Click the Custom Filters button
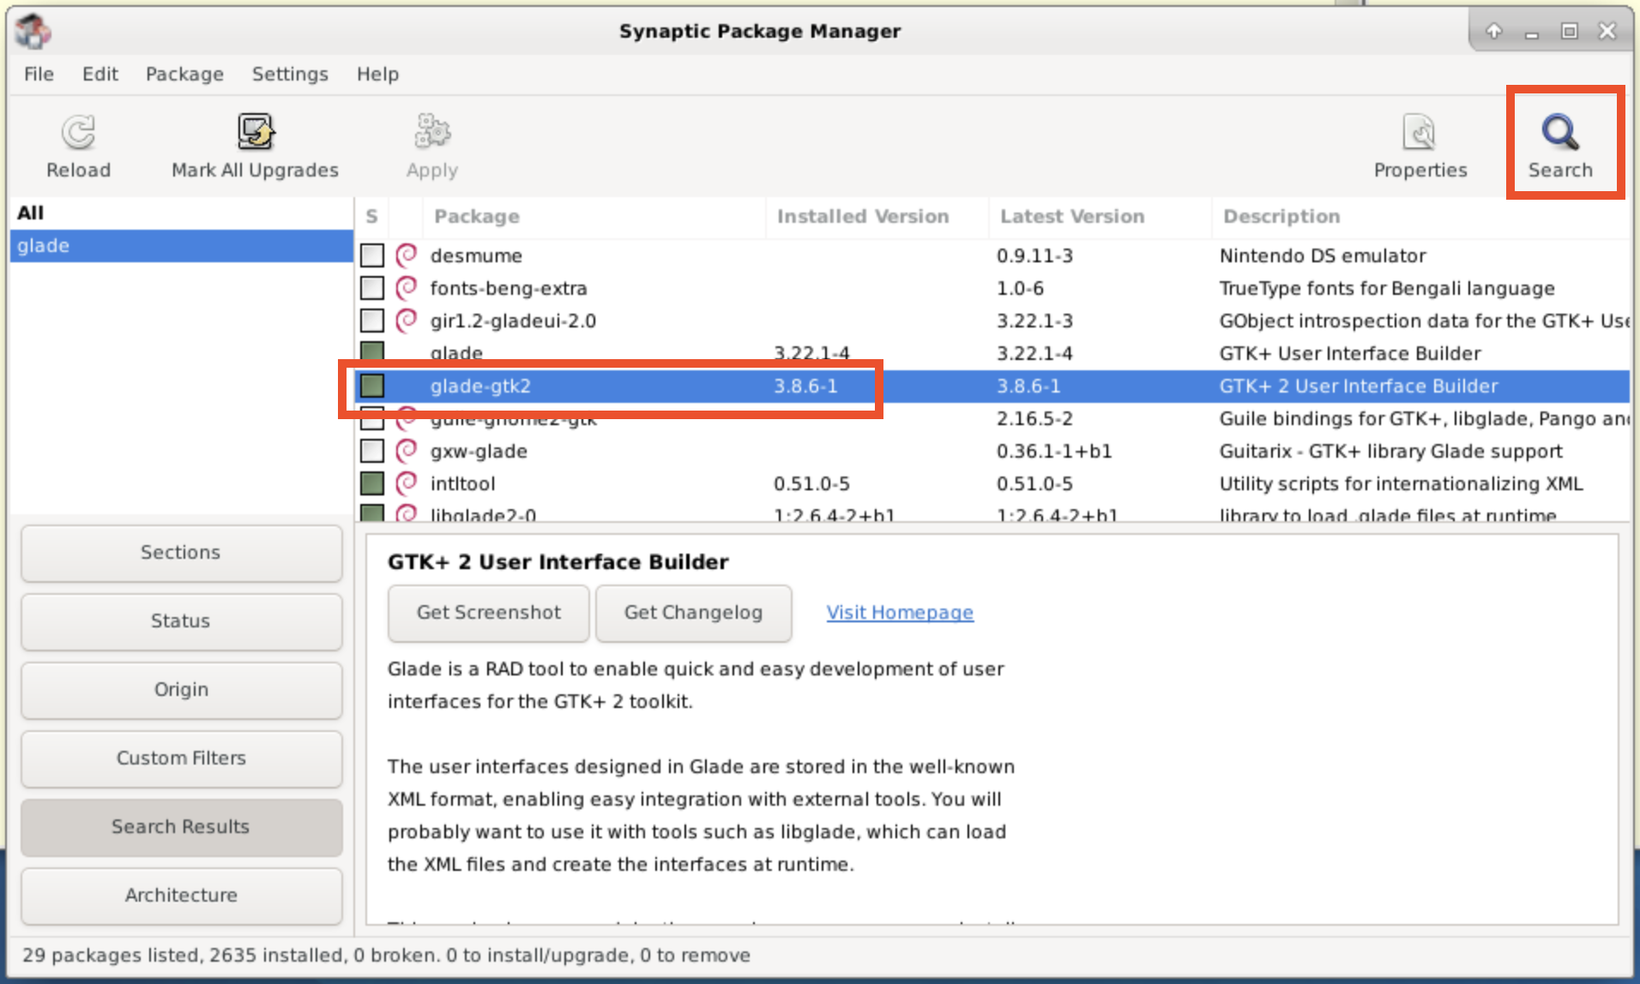This screenshot has width=1640, height=984. click(x=181, y=759)
